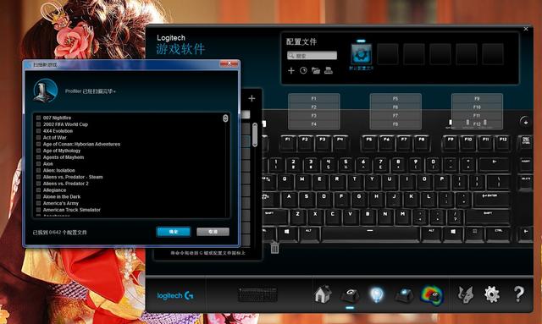Click the folder import icon under profiles

(x=316, y=70)
